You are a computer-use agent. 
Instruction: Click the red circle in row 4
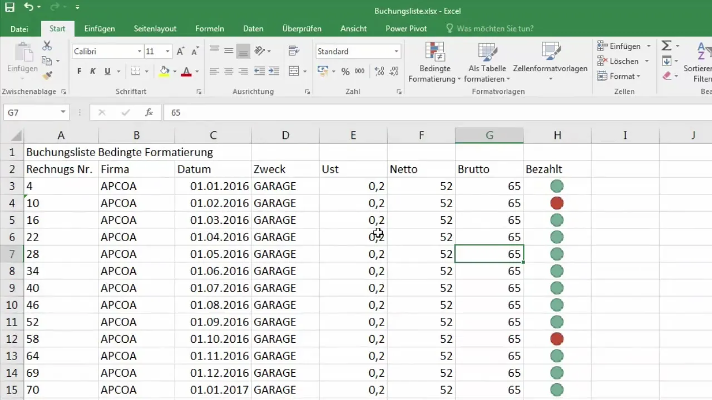[x=557, y=203]
